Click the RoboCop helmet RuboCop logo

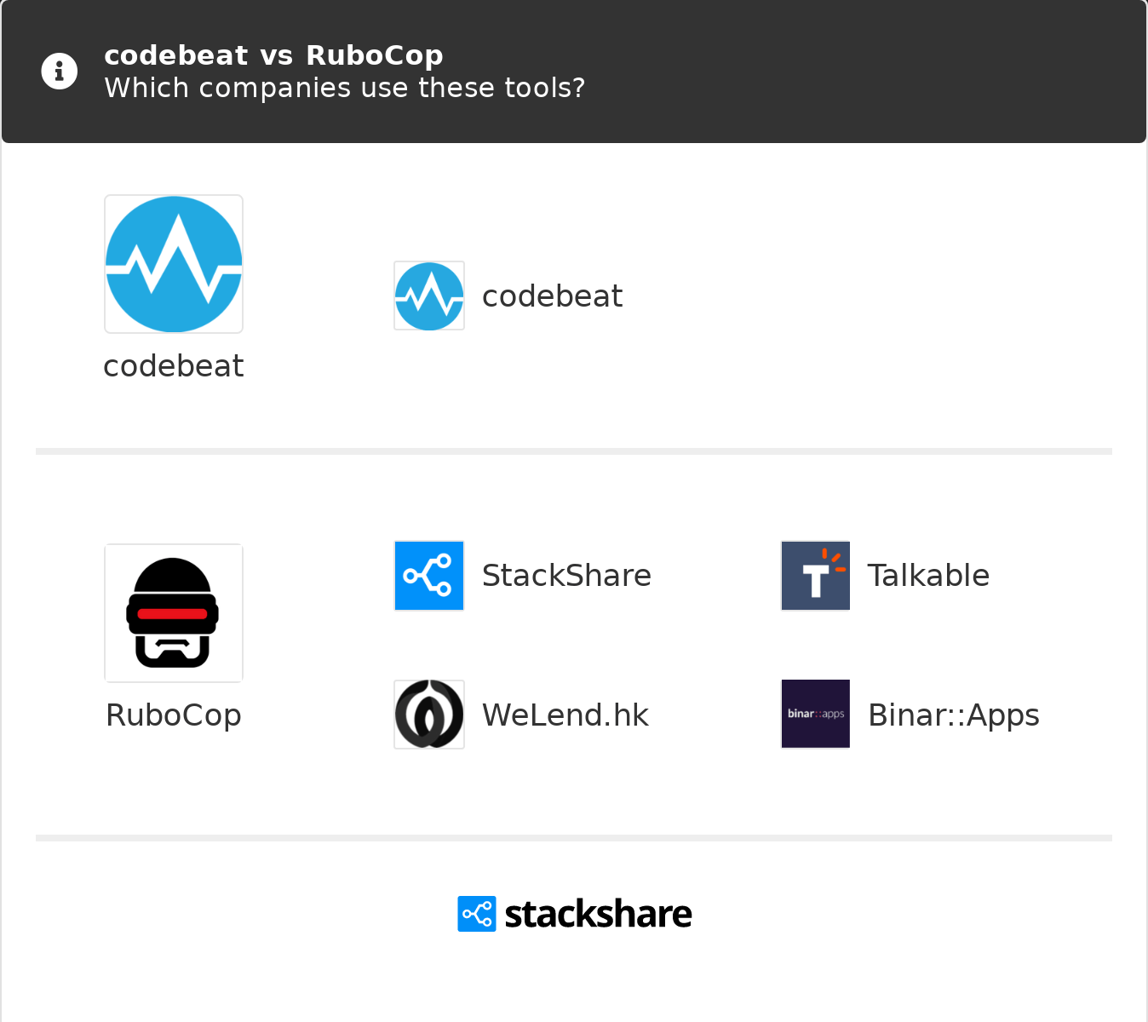coord(174,613)
